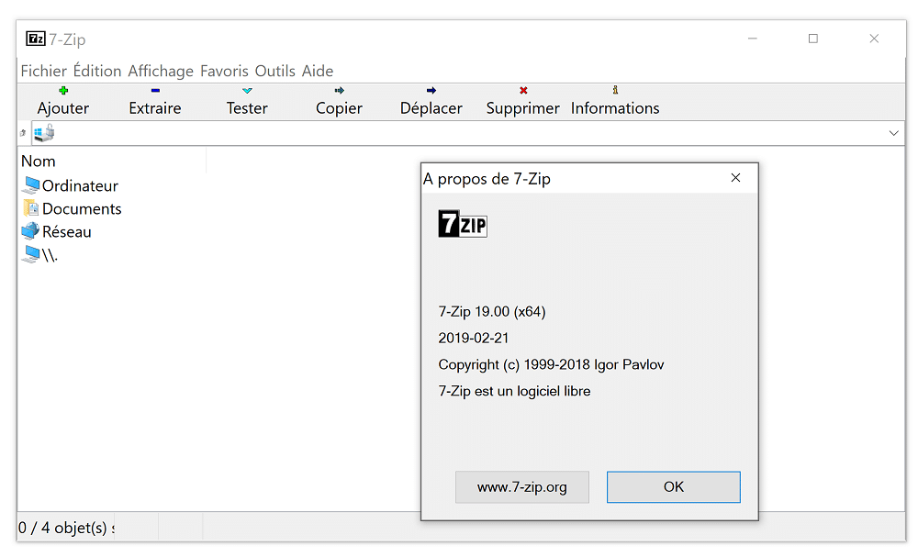Click the '7-Zip 19.00 (x64)' version text
The height and width of the screenshot is (557, 918).
click(x=492, y=312)
